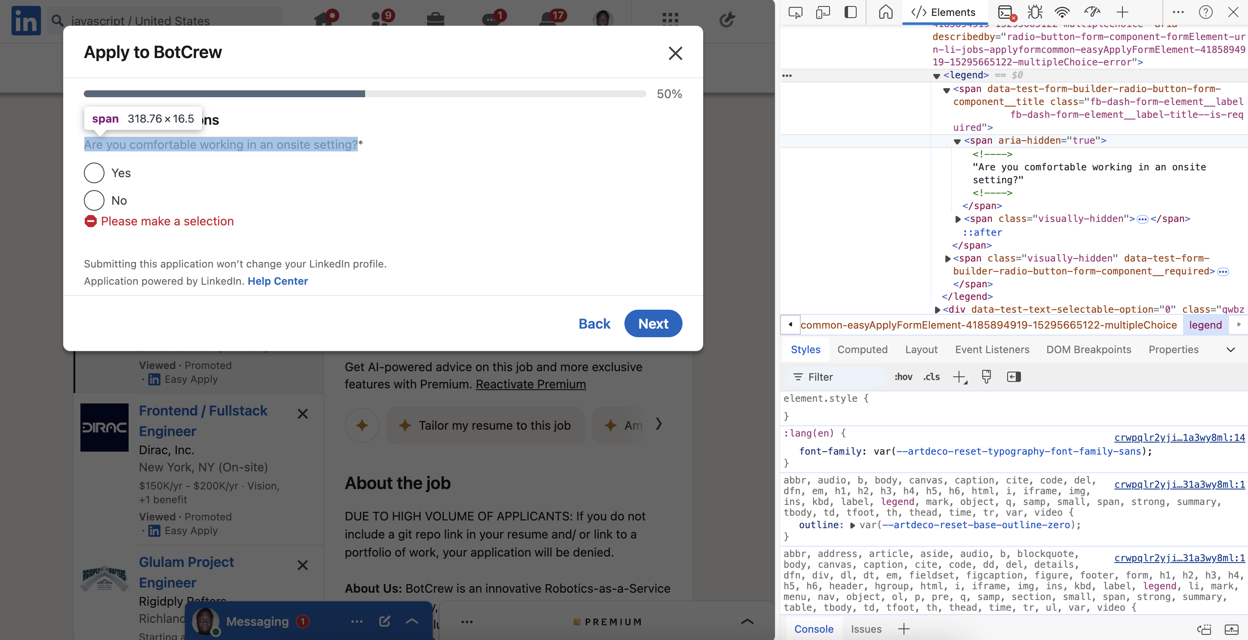Switch to the Layout tab

point(921,350)
